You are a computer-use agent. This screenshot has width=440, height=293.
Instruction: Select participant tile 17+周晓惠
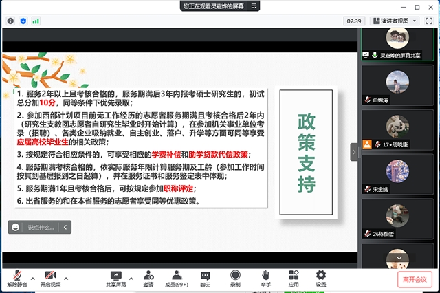(x=397, y=130)
